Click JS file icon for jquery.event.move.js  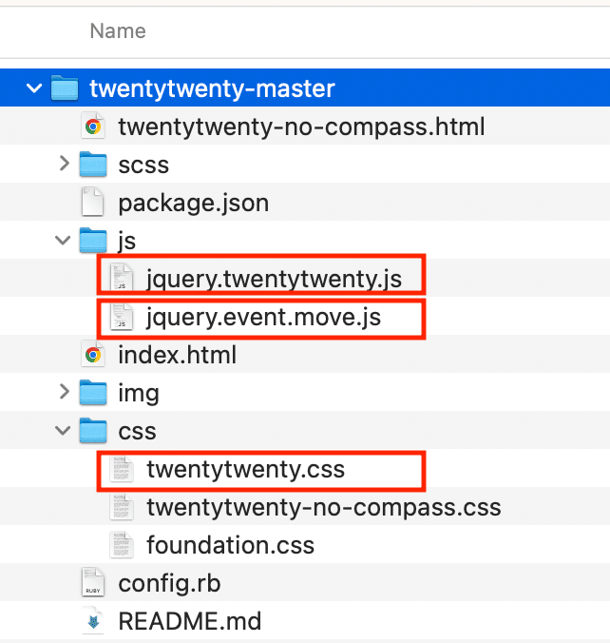[x=122, y=316]
